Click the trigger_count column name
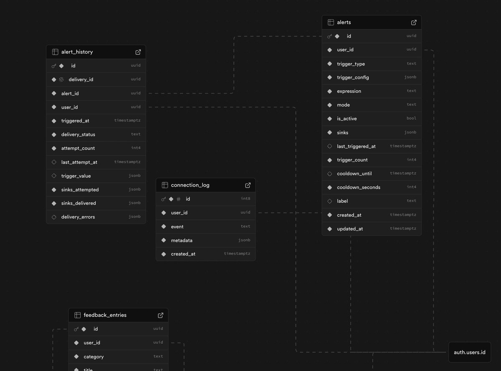Image resolution: width=501 pixels, height=371 pixels. pos(352,160)
